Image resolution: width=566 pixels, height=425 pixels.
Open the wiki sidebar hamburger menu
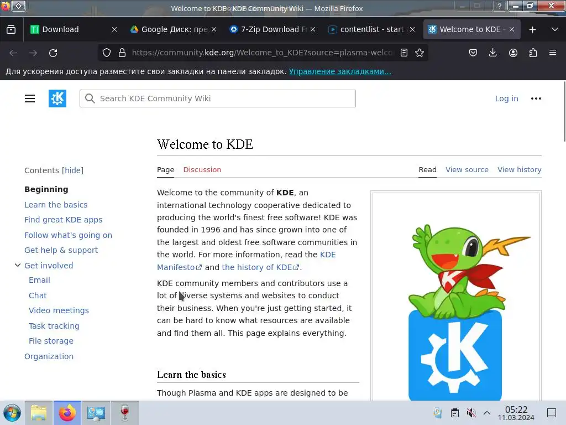click(x=30, y=99)
